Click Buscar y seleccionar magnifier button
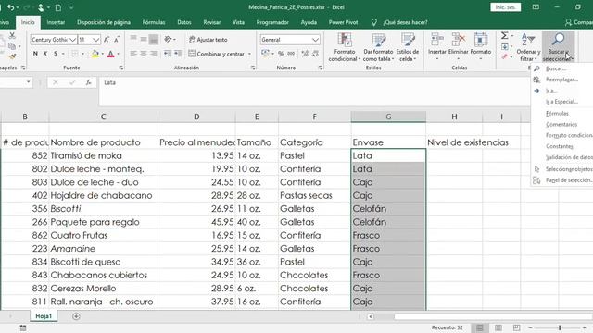Viewport: 593px width, 333px height. 558,46
